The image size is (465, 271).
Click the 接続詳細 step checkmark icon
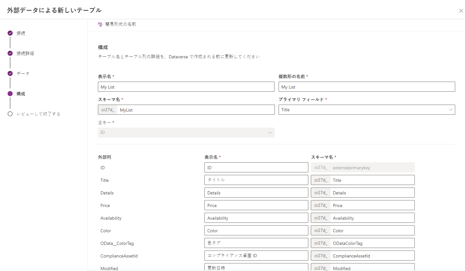tap(10, 53)
